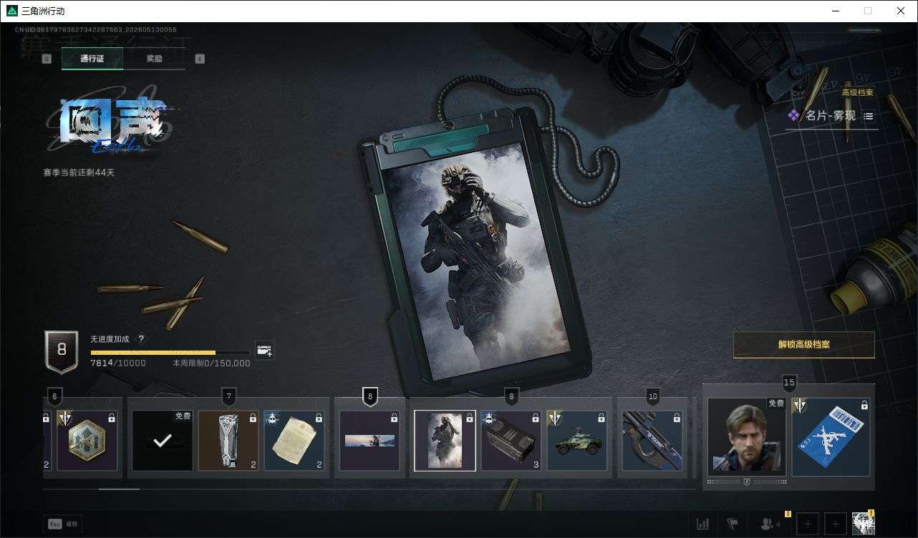Click the 三角洲行动 title bar app icon
This screenshot has width=918, height=538.
11,11
